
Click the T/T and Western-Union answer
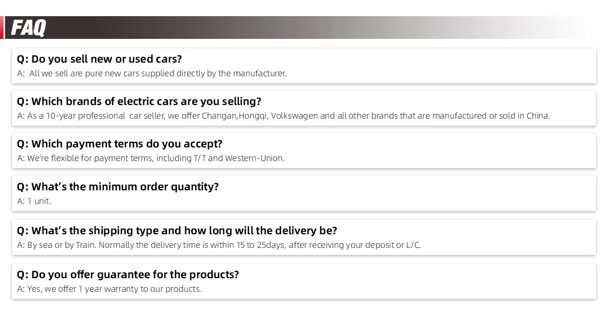click(151, 159)
